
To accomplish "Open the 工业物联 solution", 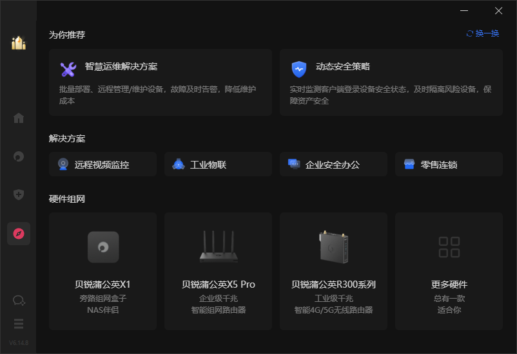I will pyautogui.click(x=218, y=164).
